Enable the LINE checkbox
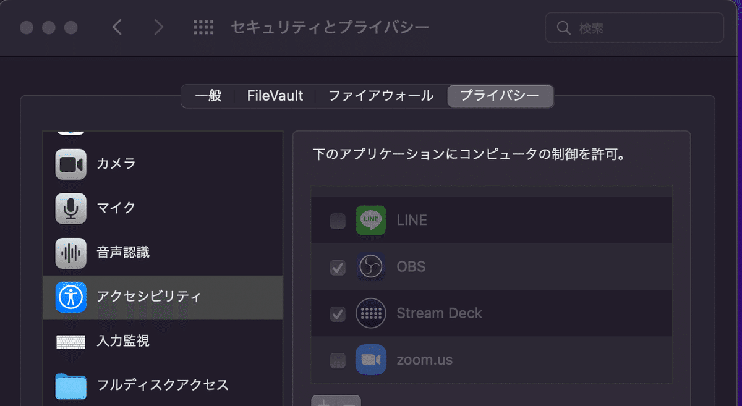742x406 pixels. [x=338, y=221]
